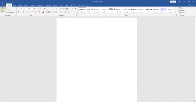
Task: Open the File menu
Action: click(3, 5)
